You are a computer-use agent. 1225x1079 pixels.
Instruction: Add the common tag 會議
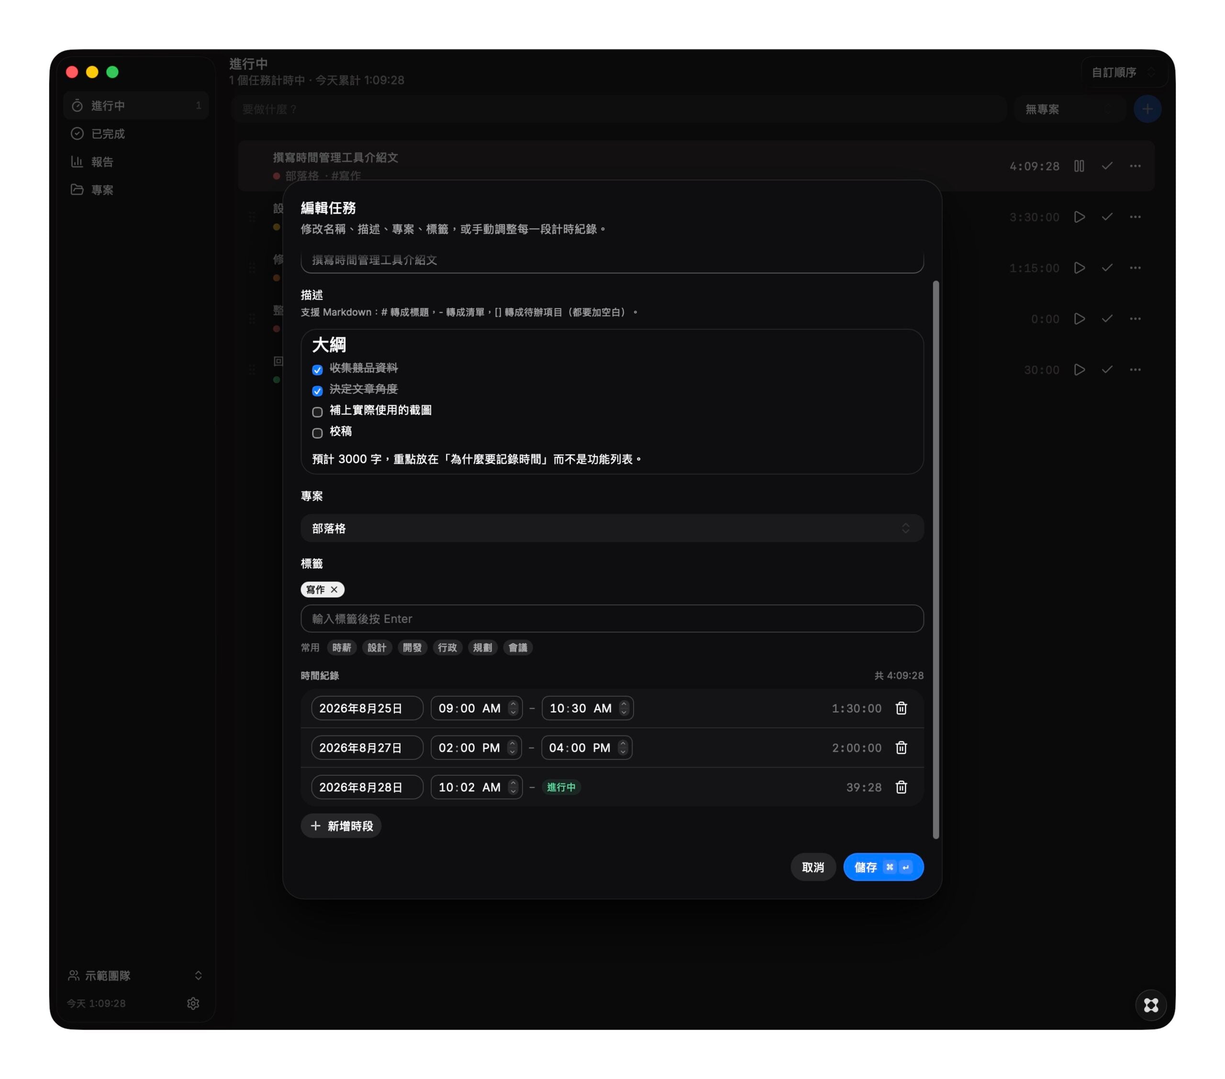(x=518, y=647)
